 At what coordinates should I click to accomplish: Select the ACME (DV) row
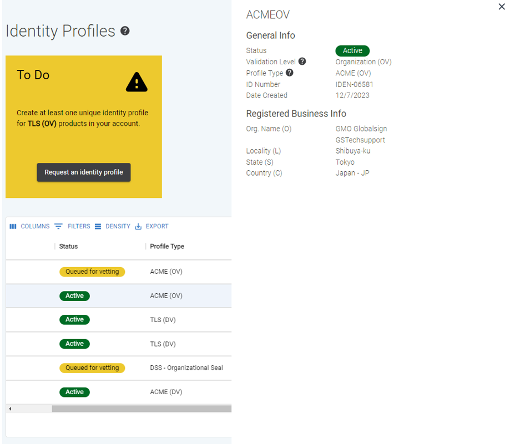point(166,392)
